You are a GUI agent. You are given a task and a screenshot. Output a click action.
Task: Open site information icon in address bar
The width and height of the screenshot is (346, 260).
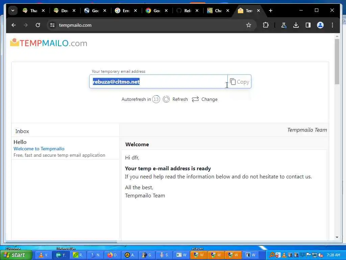52,25
